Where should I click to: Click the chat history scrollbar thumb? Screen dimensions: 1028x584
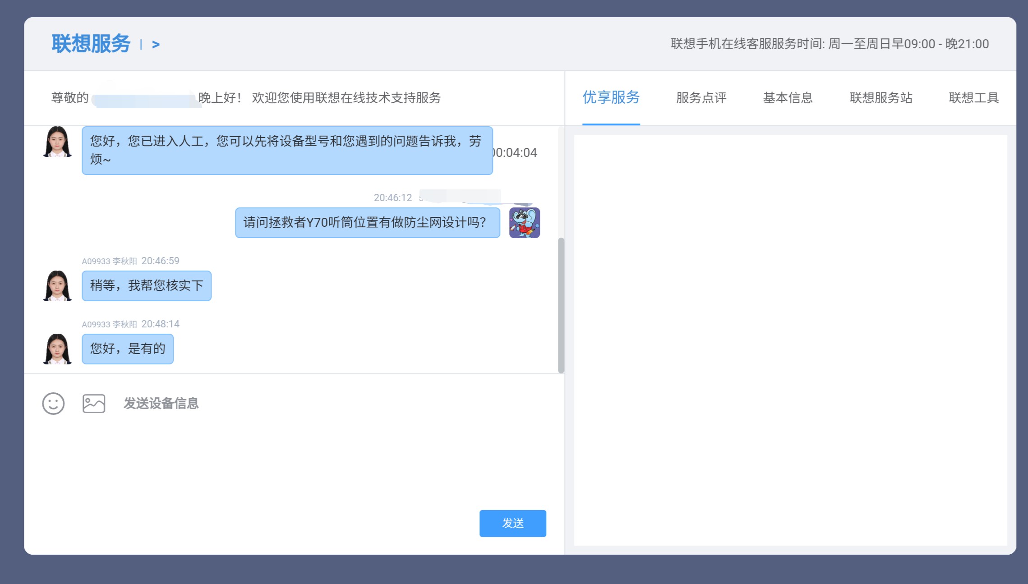pyautogui.click(x=561, y=305)
